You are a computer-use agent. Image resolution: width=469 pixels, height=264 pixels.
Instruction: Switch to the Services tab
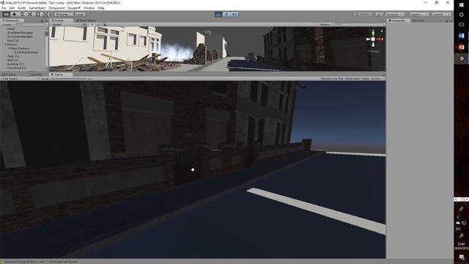(418, 21)
